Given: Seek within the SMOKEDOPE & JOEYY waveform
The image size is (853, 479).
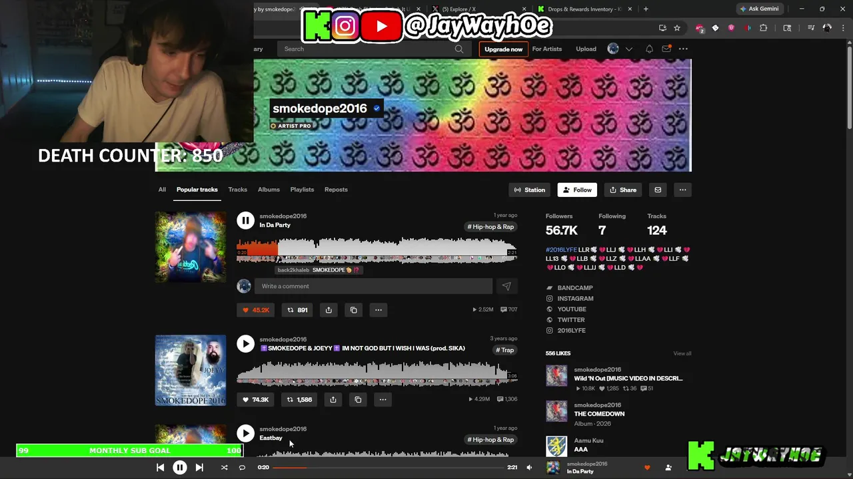Looking at the screenshot, I should click(x=377, y=373).
